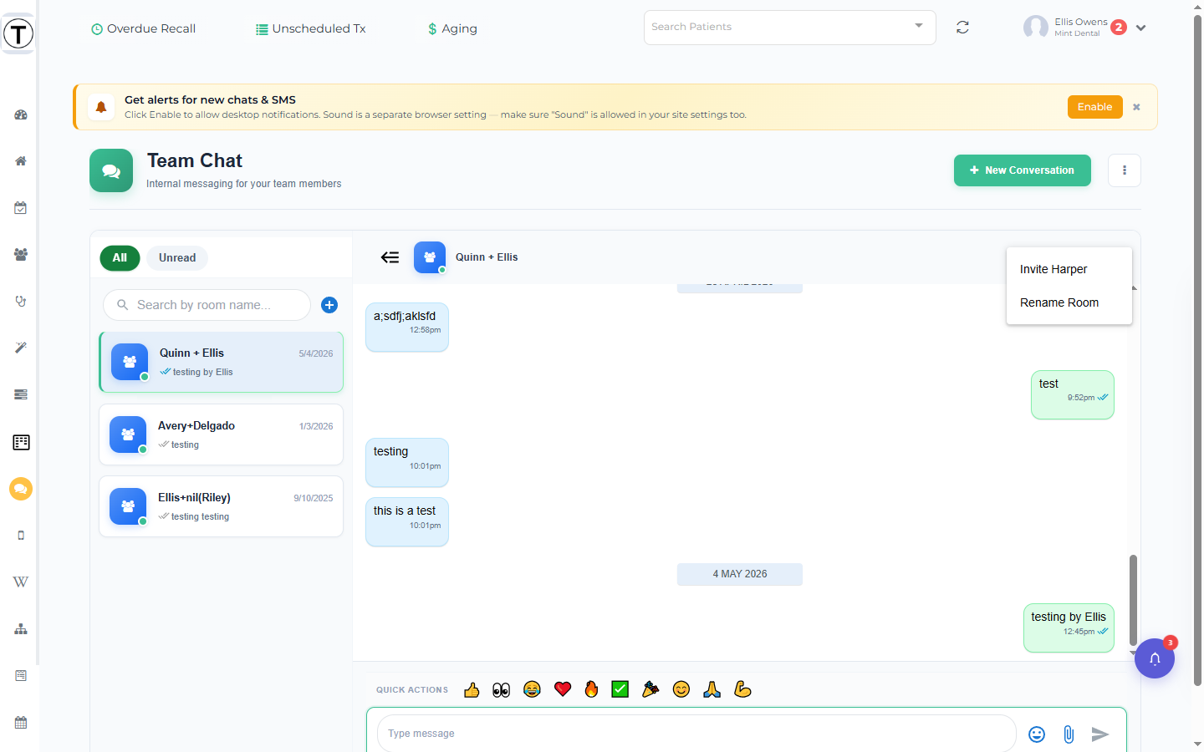This screenshot has height=752, width=1204.
Task: Focus the Search by room name field
Action: click(x=207, y=305)
